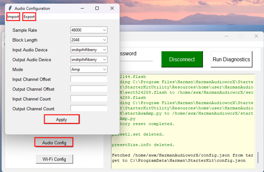Click the Block Length label
Viewport: 264px width, 172px height.
coord(25,40)
